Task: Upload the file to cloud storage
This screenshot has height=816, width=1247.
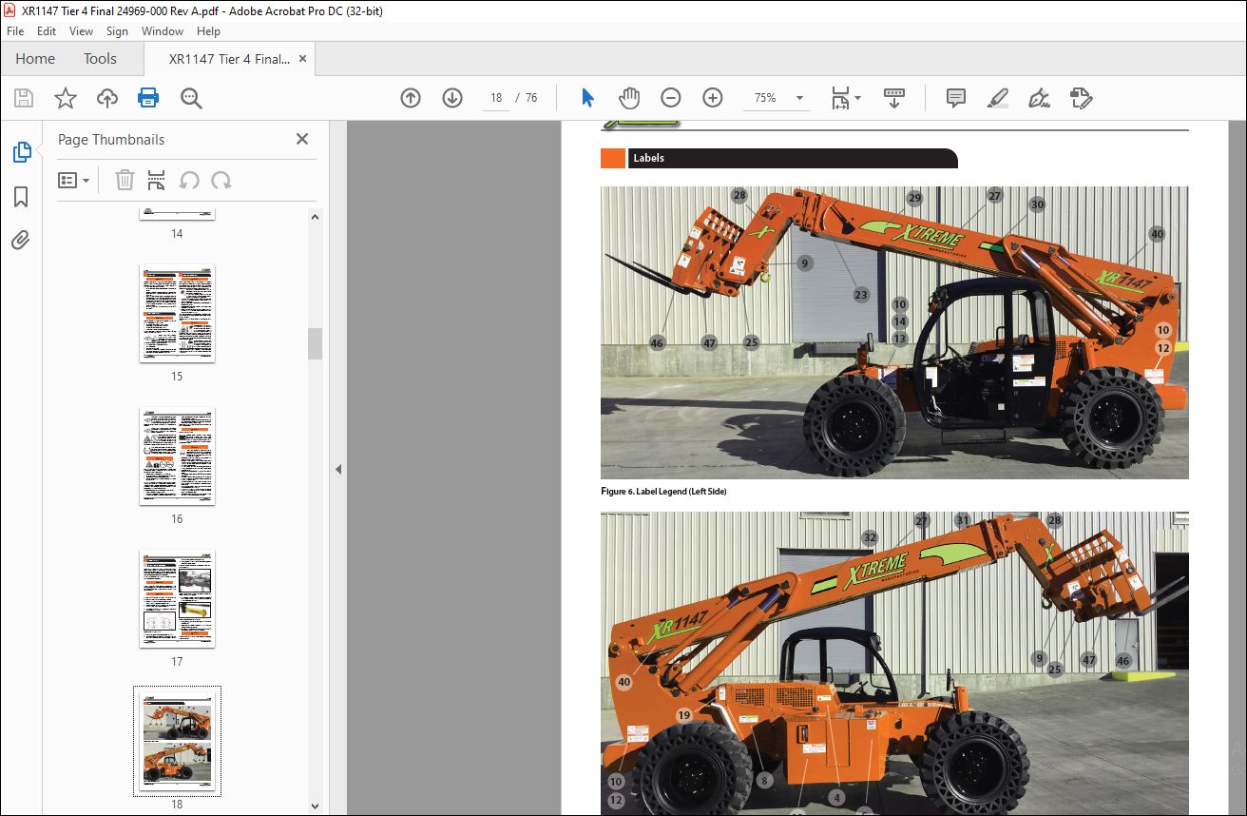Action: (107, 98)
